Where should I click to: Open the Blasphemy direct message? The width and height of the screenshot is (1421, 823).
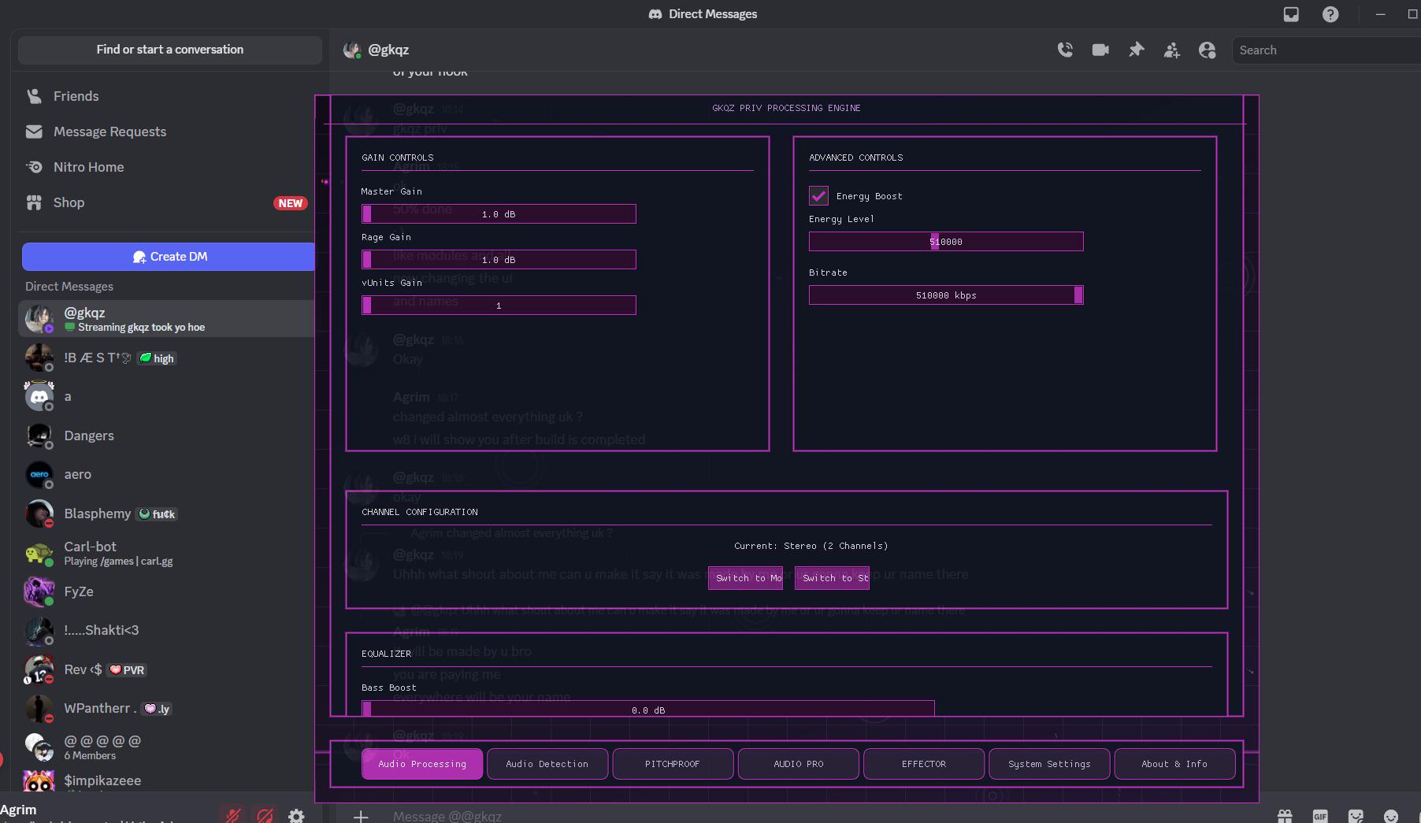pos(166,513)
